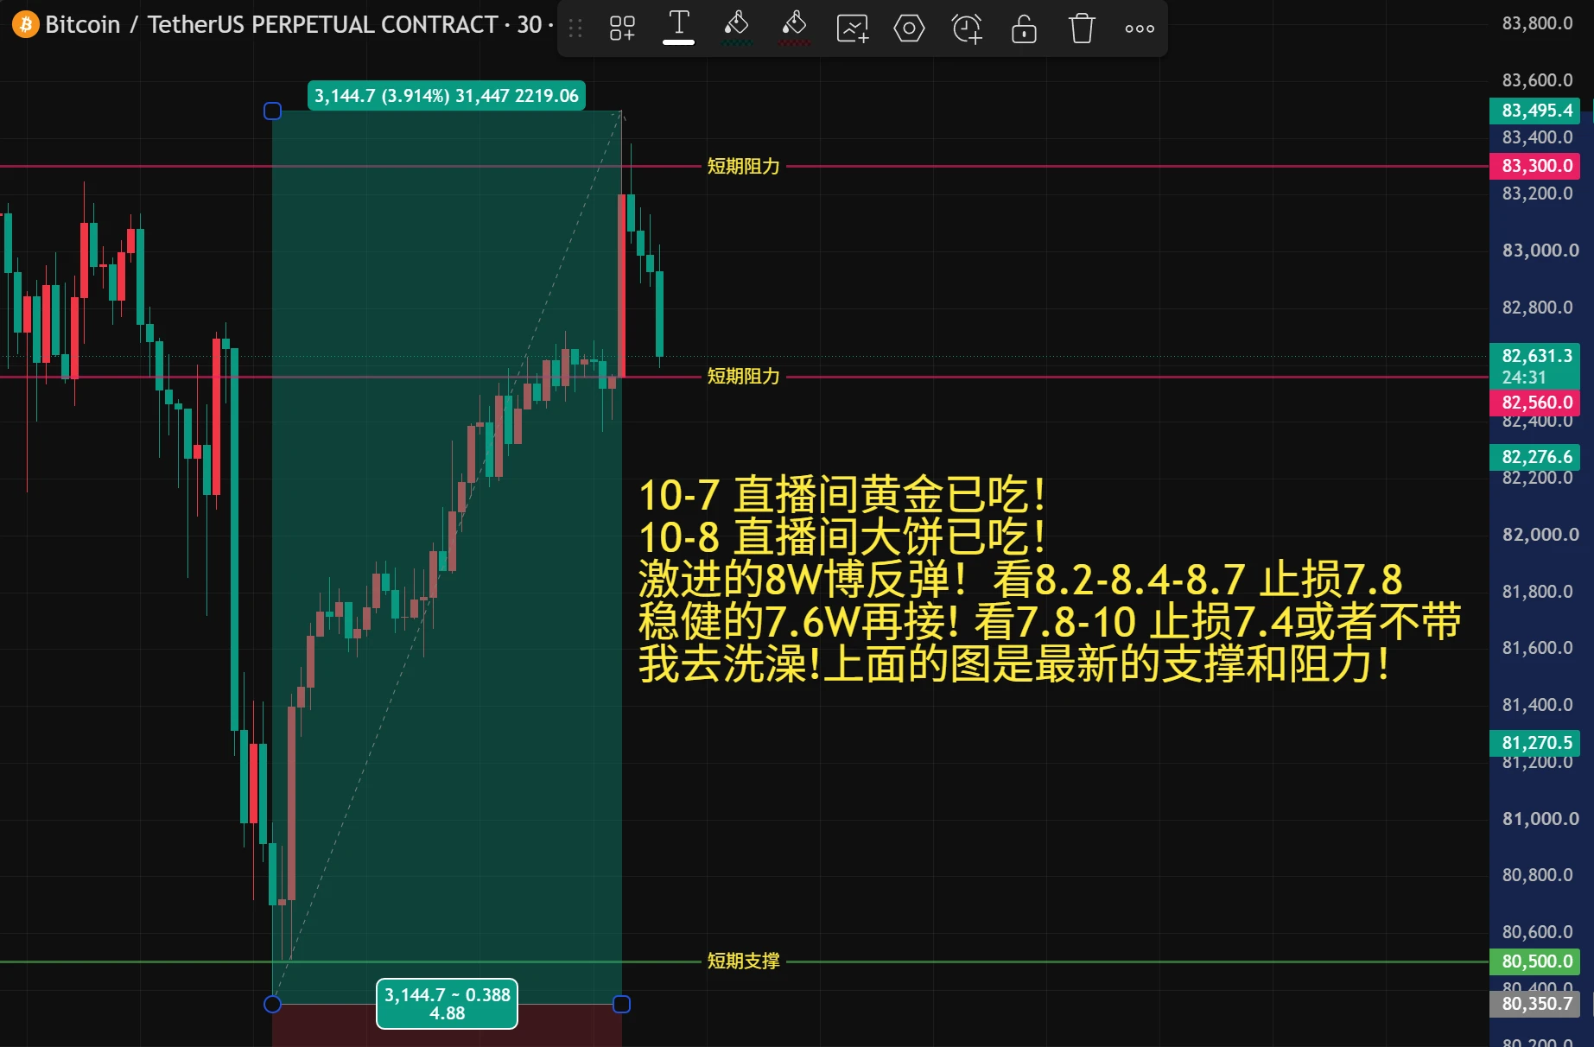Toggle the lock on the selected drawing
Image resolution: width=1594 pixels, height=1047 pixels.
pyautogui.click(x=1024, y=29)
